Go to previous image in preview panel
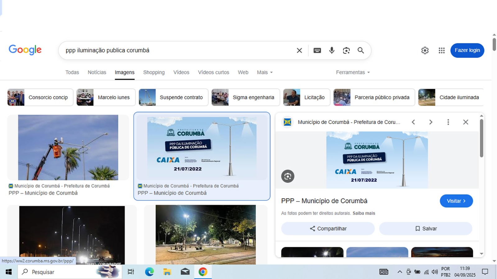Viewport: 497px width, 279px height. point(413,122)
